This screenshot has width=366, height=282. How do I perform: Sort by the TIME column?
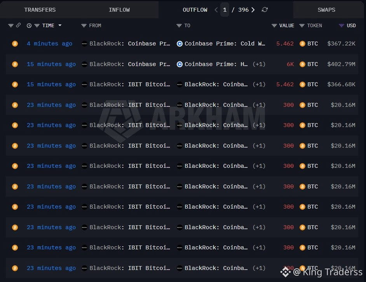pyautogui.click(x=48, y=26)
